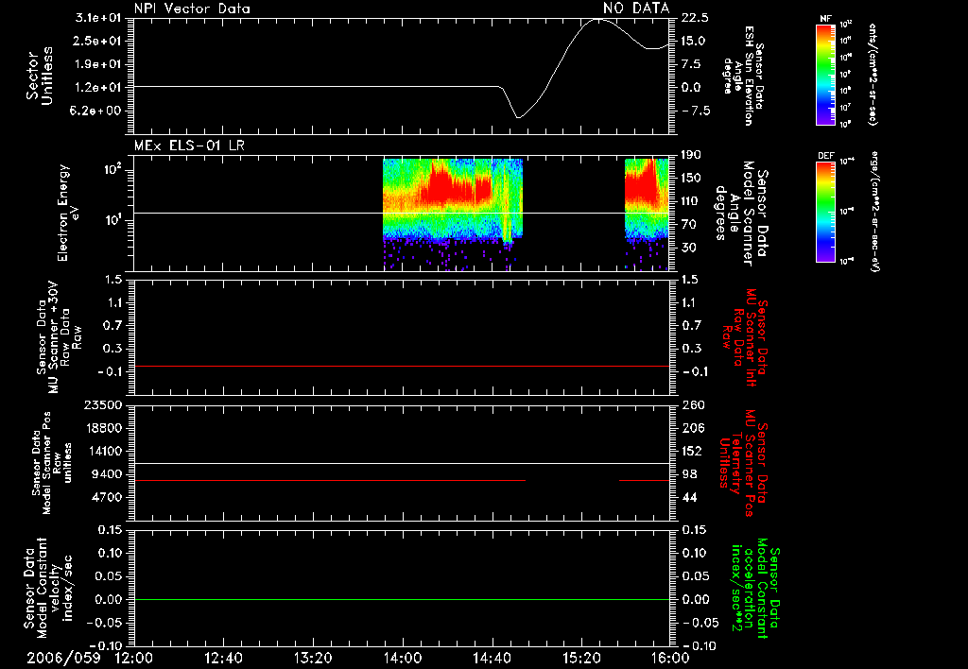Select the 'MEx ELS-01 LR' panel title
The width and height of the screenshot is (968, 669).
[189, 146]
